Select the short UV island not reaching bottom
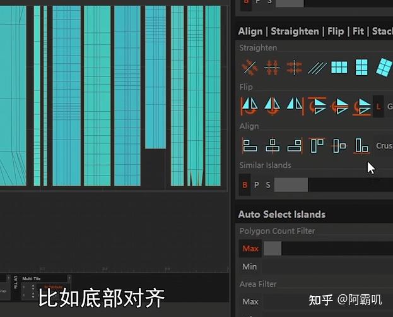This screenshot has height=317, width=393. tap(155, 77)
